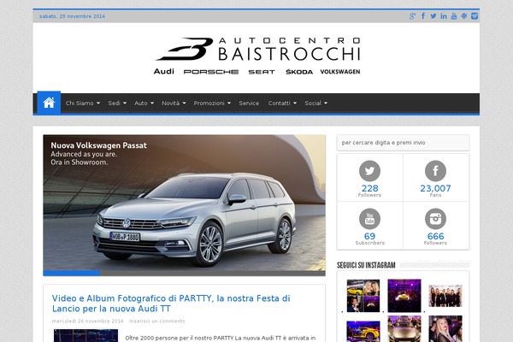Open the Foursquare icon in top bar
This screenshot has width=513, height=342.
pos(464,16)
